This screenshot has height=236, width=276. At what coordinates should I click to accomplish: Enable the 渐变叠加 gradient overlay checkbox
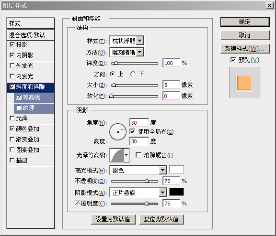(12, 139)
